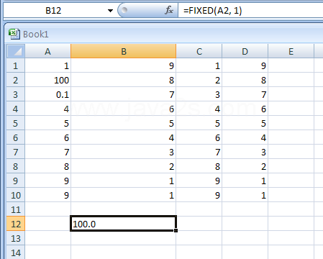Click cell B3 containing 7
The height and width of the screenshot is (259, 323).
click(x=124, y=94)
